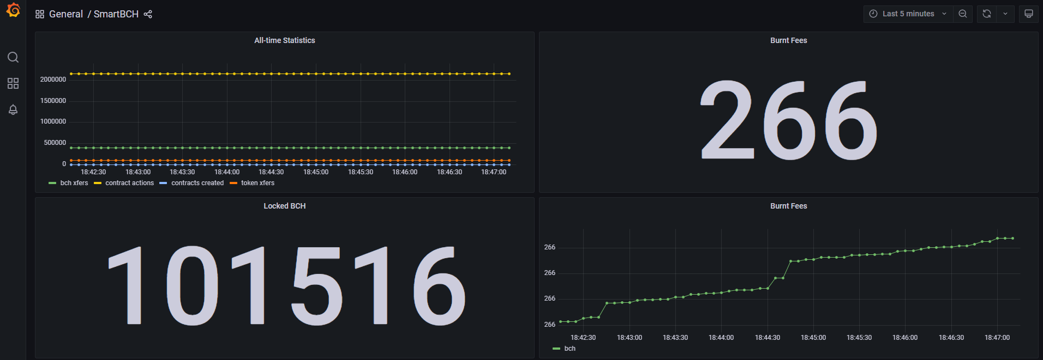This screenshot has height=360, width=1043.
Task: Open the Burnt Fees graph panel title menu
Action: (x=788, y=206)
